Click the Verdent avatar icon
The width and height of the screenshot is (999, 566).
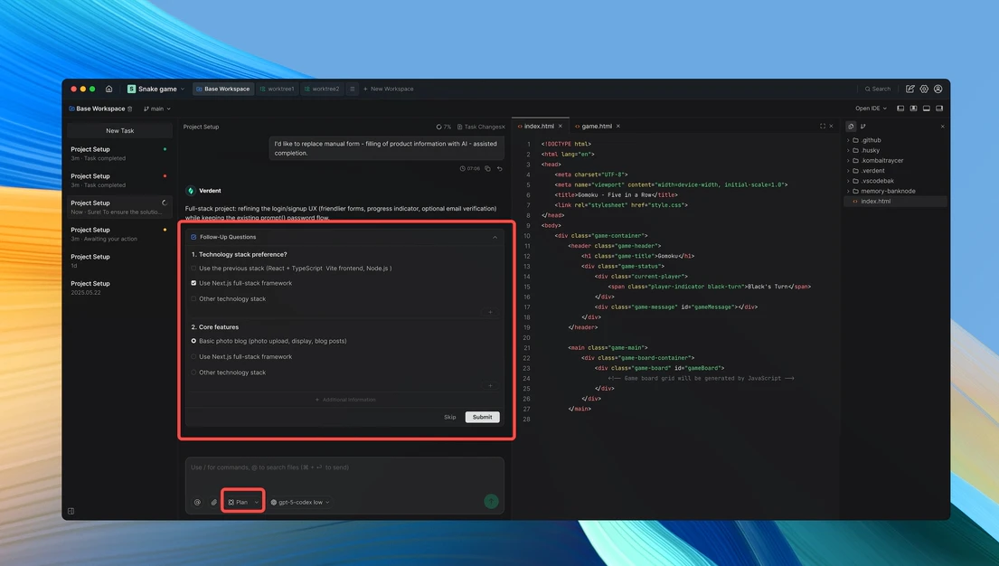tap(191, 191)
